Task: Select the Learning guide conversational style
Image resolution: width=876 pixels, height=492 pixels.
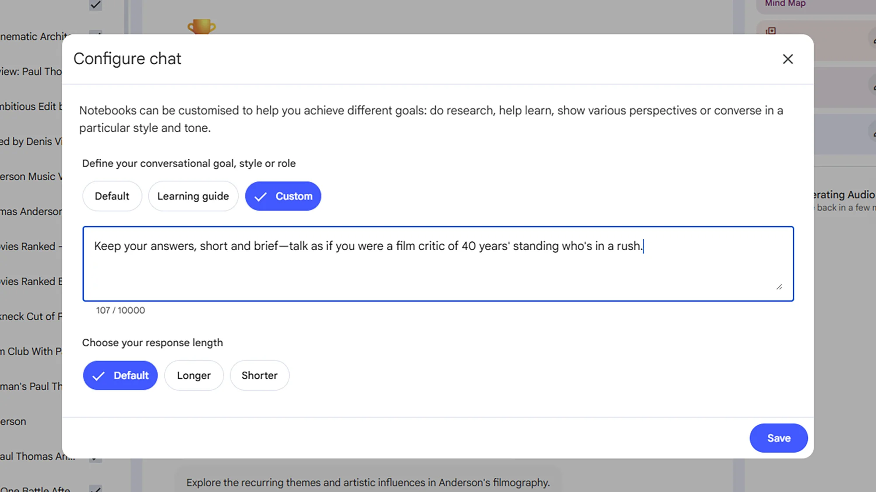Action: 193,196
